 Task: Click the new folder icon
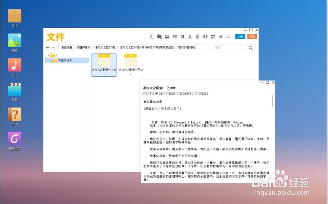point(159,37)
